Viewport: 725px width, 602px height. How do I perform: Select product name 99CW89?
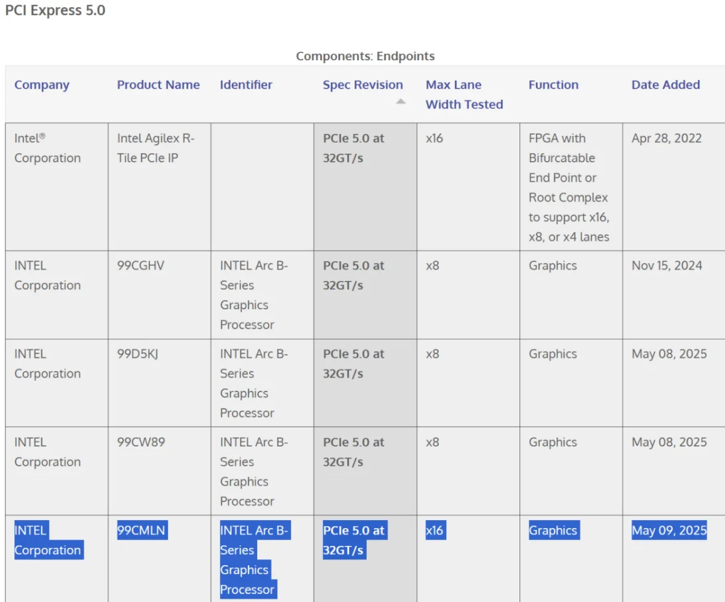point(141,442)
